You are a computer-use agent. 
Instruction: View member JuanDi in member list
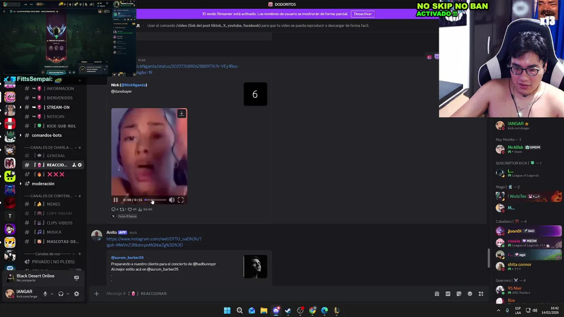click(528, 231)
